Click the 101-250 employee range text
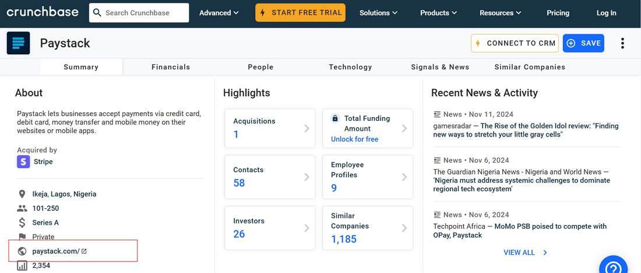The image size is (641, 273). point(46,208)
